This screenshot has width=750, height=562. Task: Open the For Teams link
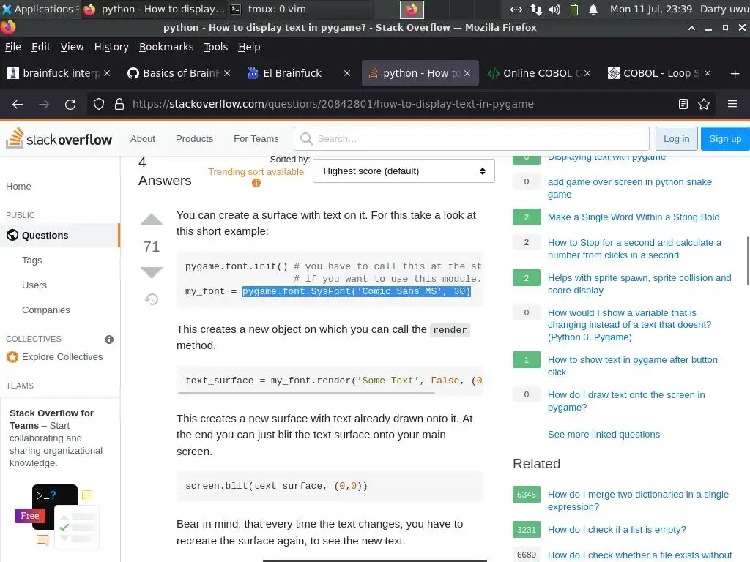tap(256, 138)
